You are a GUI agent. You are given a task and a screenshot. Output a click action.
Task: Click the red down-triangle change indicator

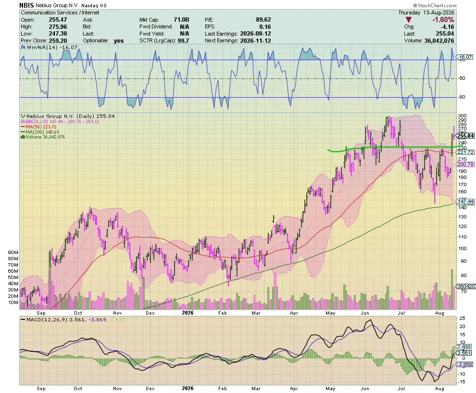tap(409, 20)
